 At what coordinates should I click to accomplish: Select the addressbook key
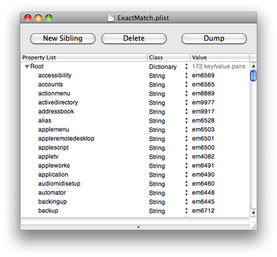(56, 111)
